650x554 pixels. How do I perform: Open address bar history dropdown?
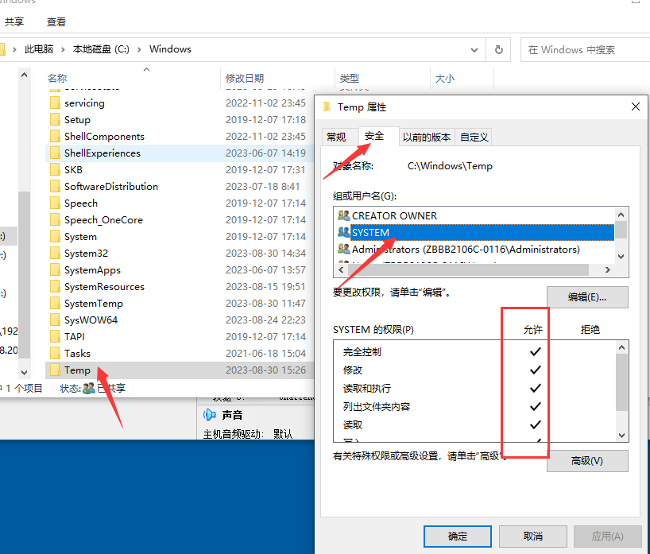[x=474, y=50]
